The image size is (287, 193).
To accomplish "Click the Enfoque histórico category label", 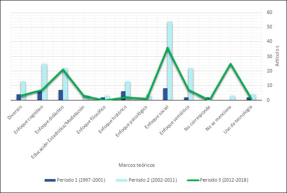I will coord(113,119).
